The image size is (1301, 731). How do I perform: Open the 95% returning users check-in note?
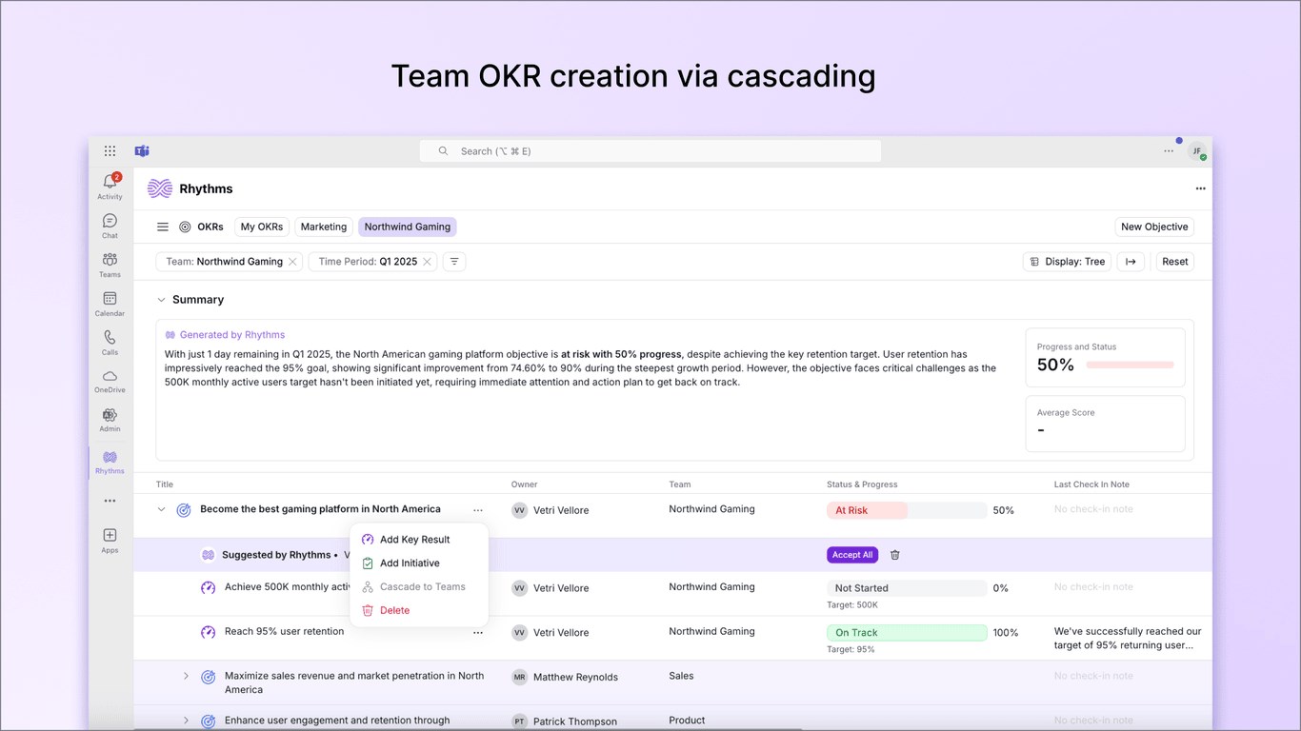tap(1128, 638)
